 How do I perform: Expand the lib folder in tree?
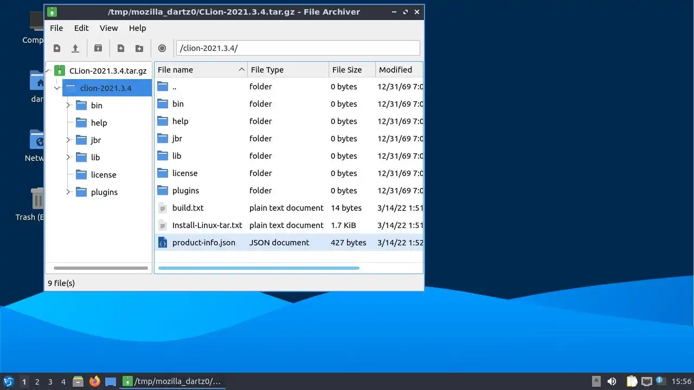pos(68,157)
